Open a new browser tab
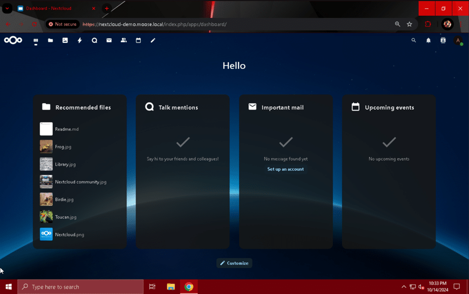 coord(107,8)
